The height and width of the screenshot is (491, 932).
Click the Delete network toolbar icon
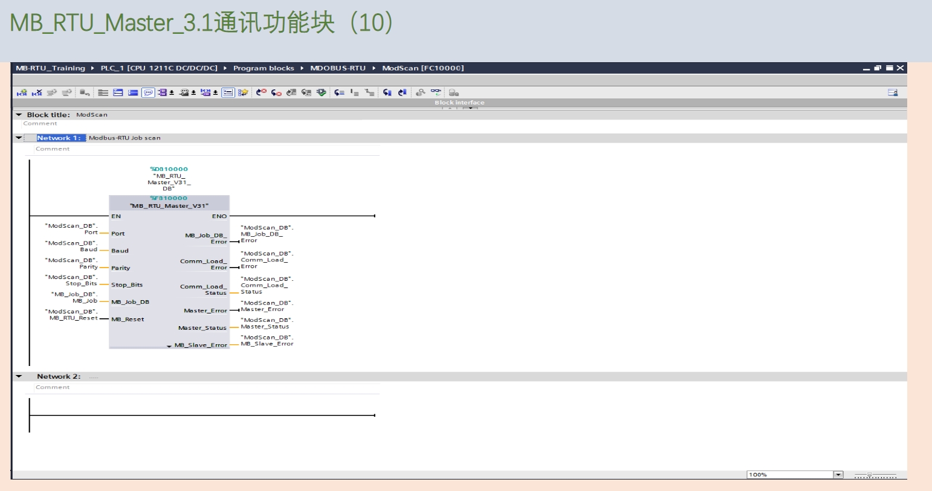[37, 92]
